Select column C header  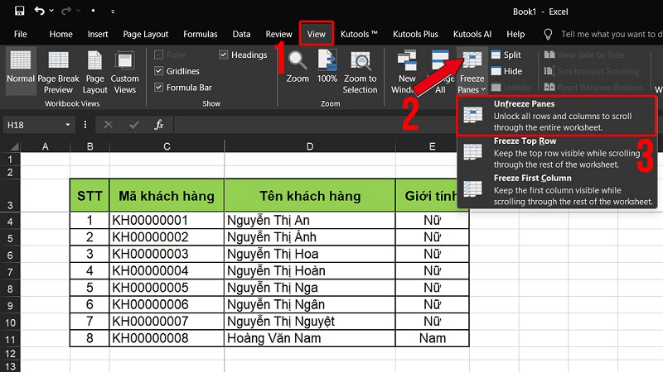[x=167, y=146]
